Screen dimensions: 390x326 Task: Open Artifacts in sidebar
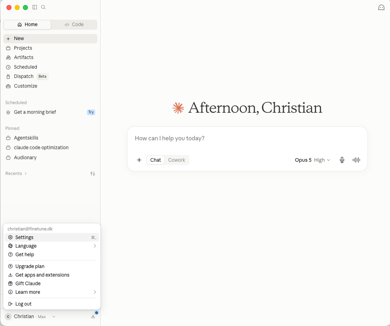click(x=50, y=58)
